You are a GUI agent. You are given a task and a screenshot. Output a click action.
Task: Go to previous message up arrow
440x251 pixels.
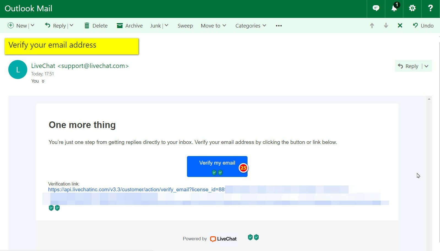tap(372, 26)
